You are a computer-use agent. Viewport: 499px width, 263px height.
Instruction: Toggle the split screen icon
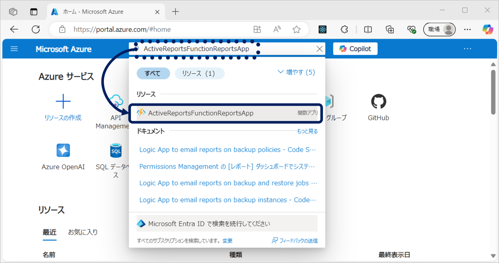click(368, 29)
